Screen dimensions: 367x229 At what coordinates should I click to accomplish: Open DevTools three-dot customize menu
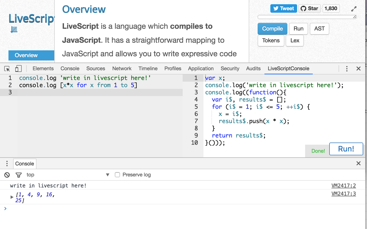(347, 69)
